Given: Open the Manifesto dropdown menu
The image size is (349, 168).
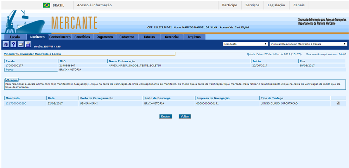Looking at the screenshot, I should pyautogui.click(x=246, y=44).
